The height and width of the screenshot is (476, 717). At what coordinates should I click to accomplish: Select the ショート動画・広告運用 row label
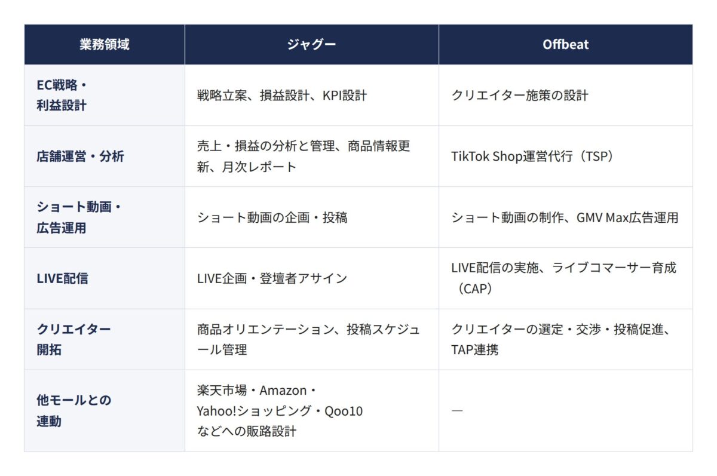pos(105,217)
